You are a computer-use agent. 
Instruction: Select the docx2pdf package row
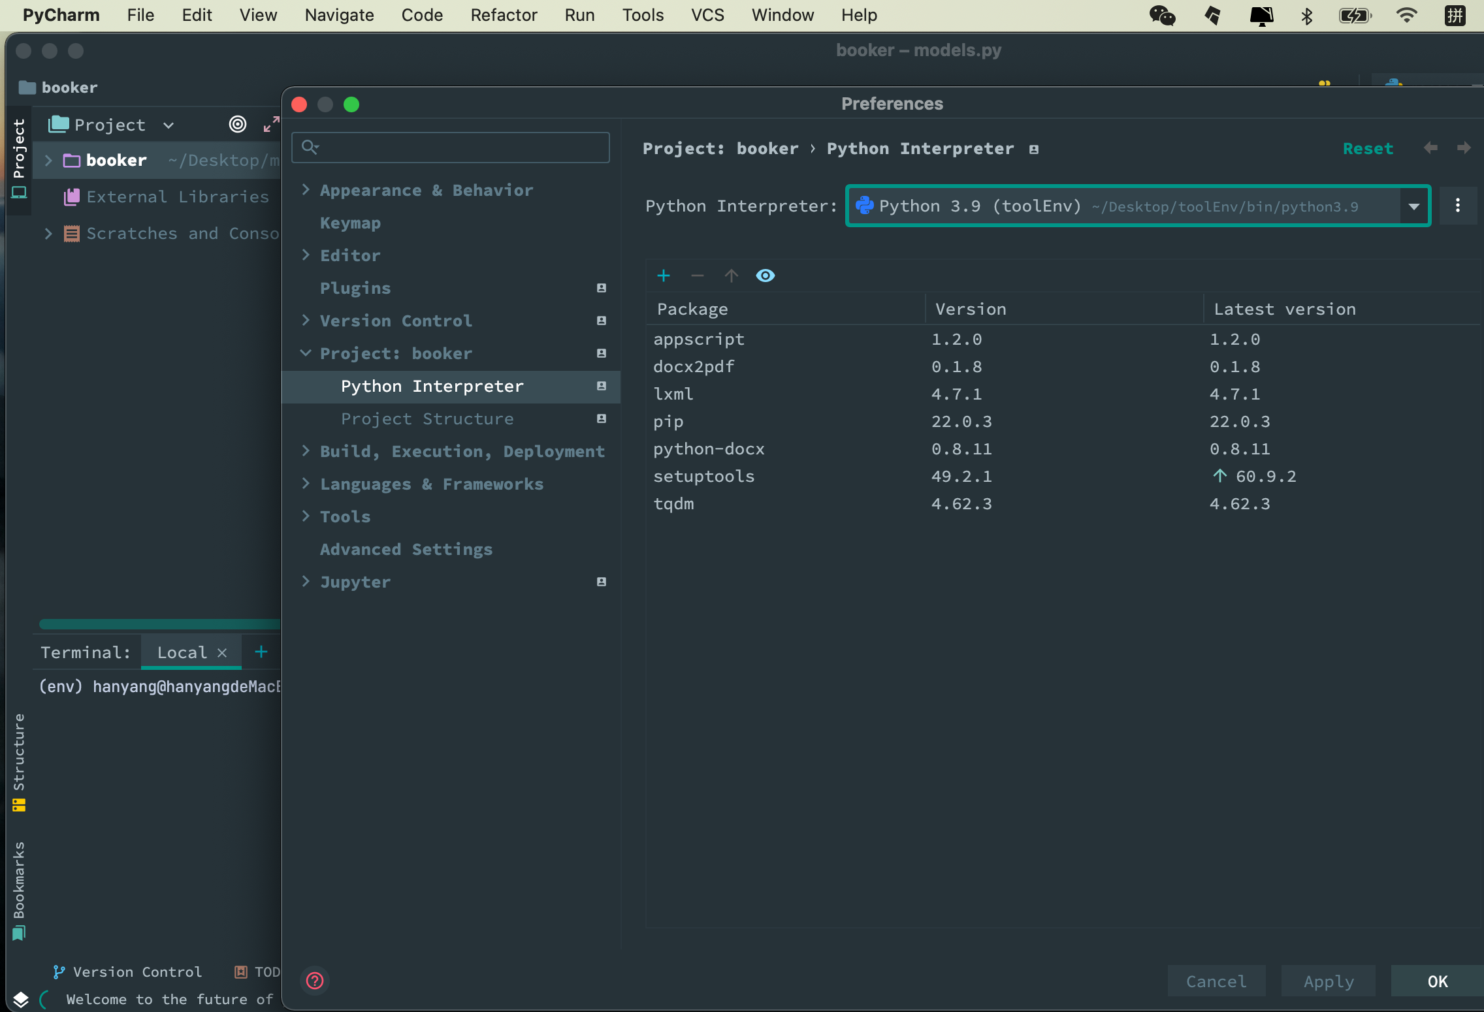1063,367
